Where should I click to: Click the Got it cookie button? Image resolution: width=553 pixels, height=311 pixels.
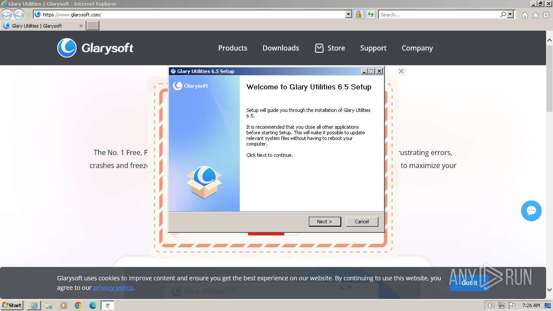coord(469,283)
